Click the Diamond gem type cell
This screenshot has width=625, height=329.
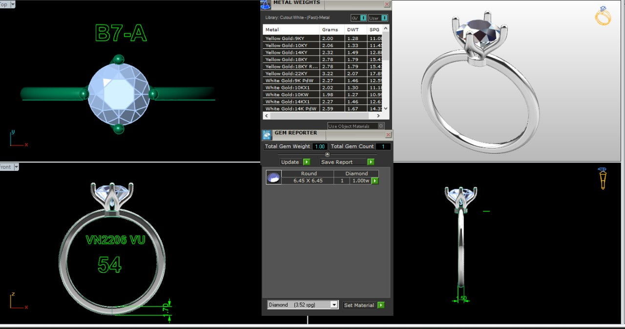tap(356, 173)
